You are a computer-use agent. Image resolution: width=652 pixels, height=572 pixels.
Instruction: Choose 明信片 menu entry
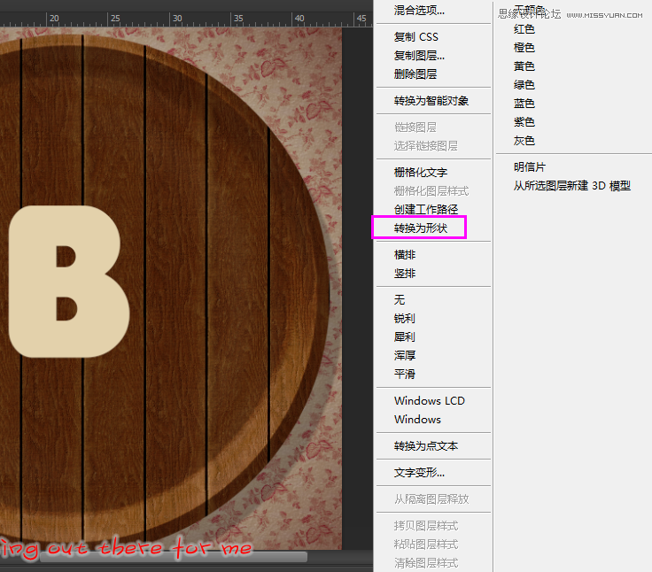pyautogui.click(x=530, y=167)
